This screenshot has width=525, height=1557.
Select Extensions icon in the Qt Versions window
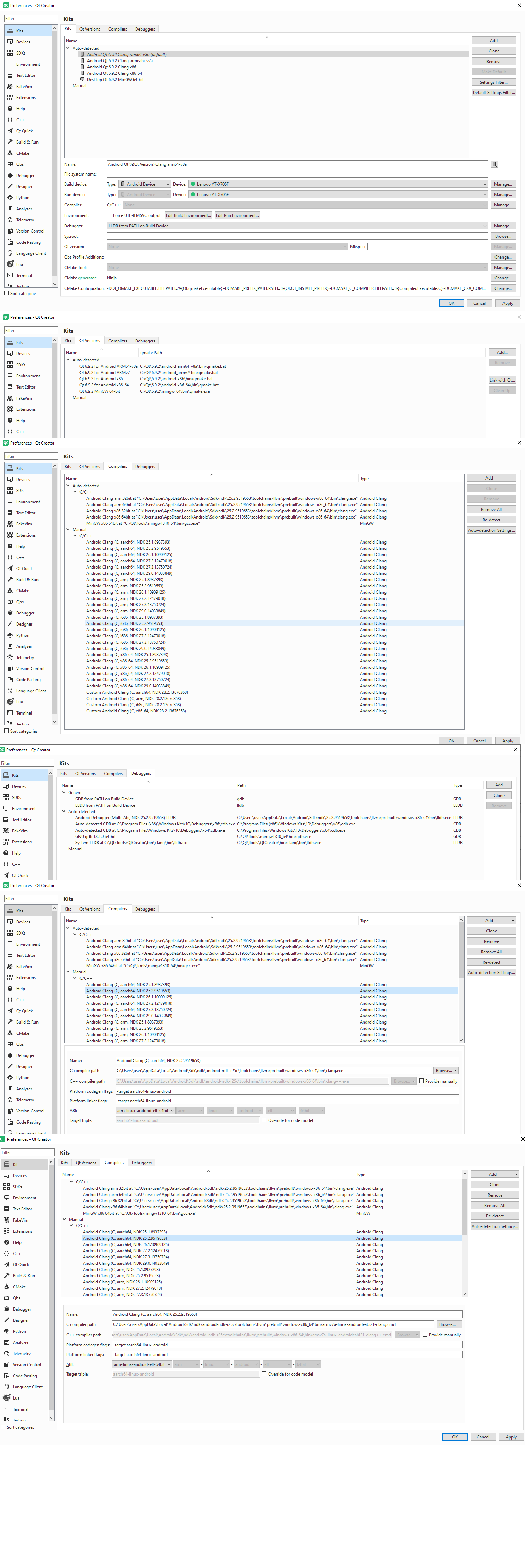10,409
